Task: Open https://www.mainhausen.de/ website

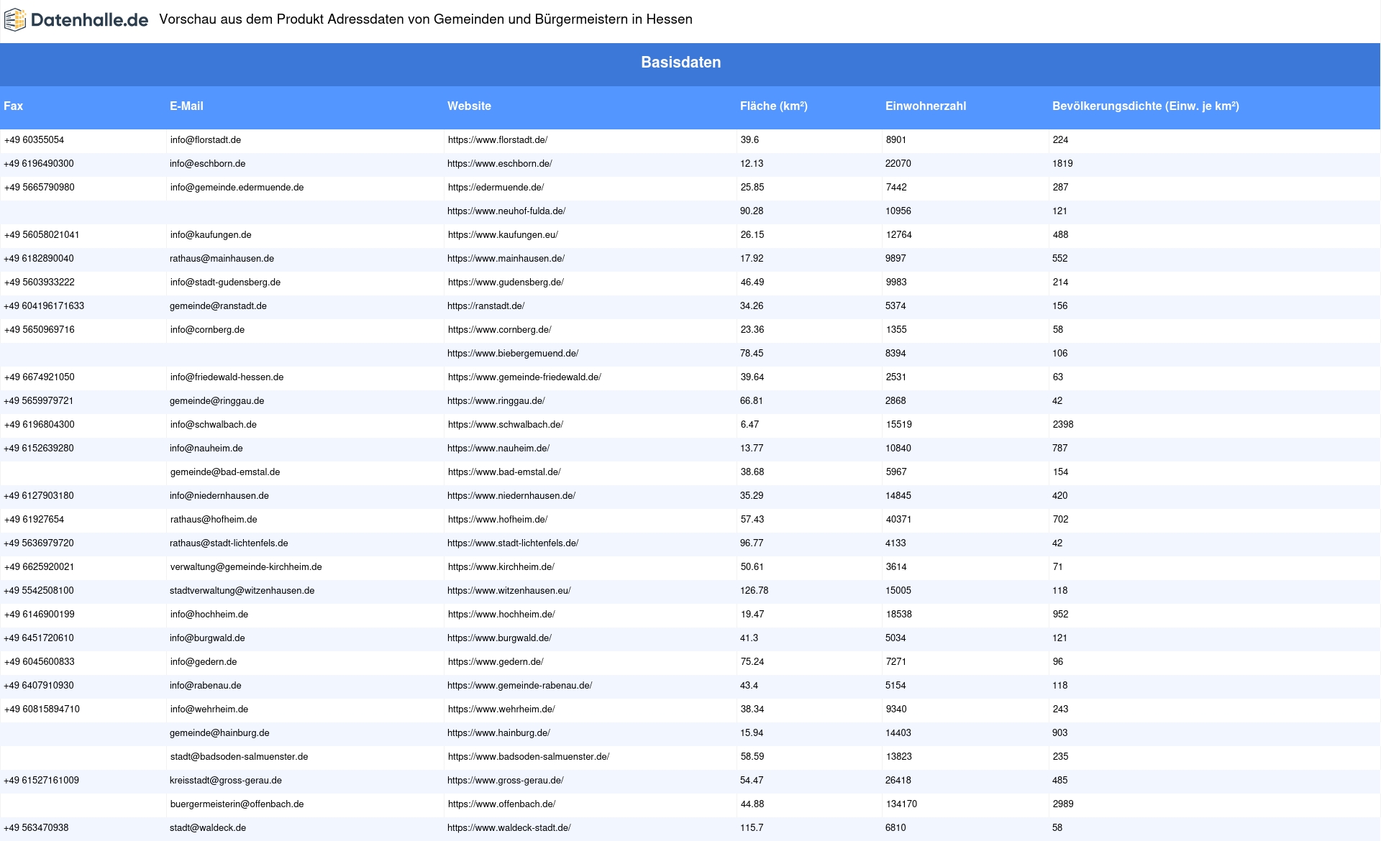Action: [506, 259]
